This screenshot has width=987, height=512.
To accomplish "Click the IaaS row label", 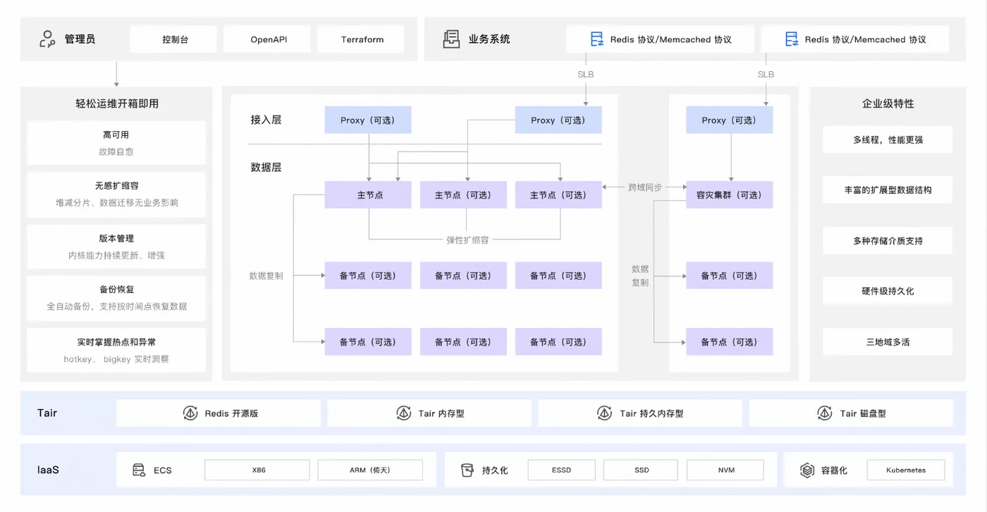I will coord(48,469).
